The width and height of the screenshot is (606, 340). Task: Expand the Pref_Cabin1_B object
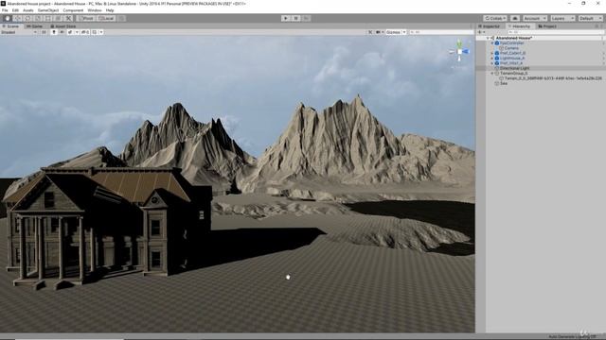pos(492,53)
